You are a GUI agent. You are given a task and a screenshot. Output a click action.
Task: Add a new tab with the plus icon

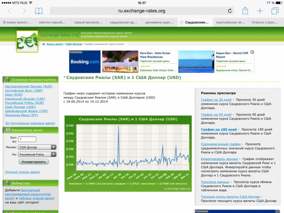pyautogui.click(x=260, y=11)
